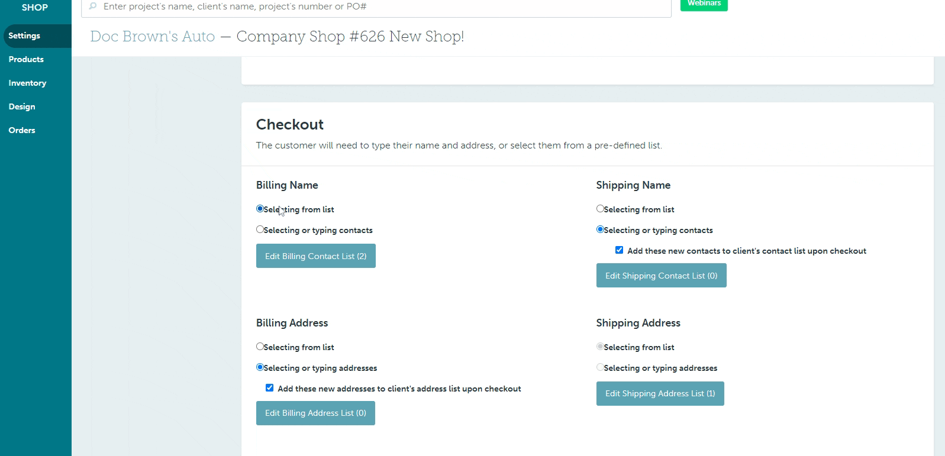Click the SHOP header in the sidebar
Screen dimensions: 945x456
tap(35, 8)
